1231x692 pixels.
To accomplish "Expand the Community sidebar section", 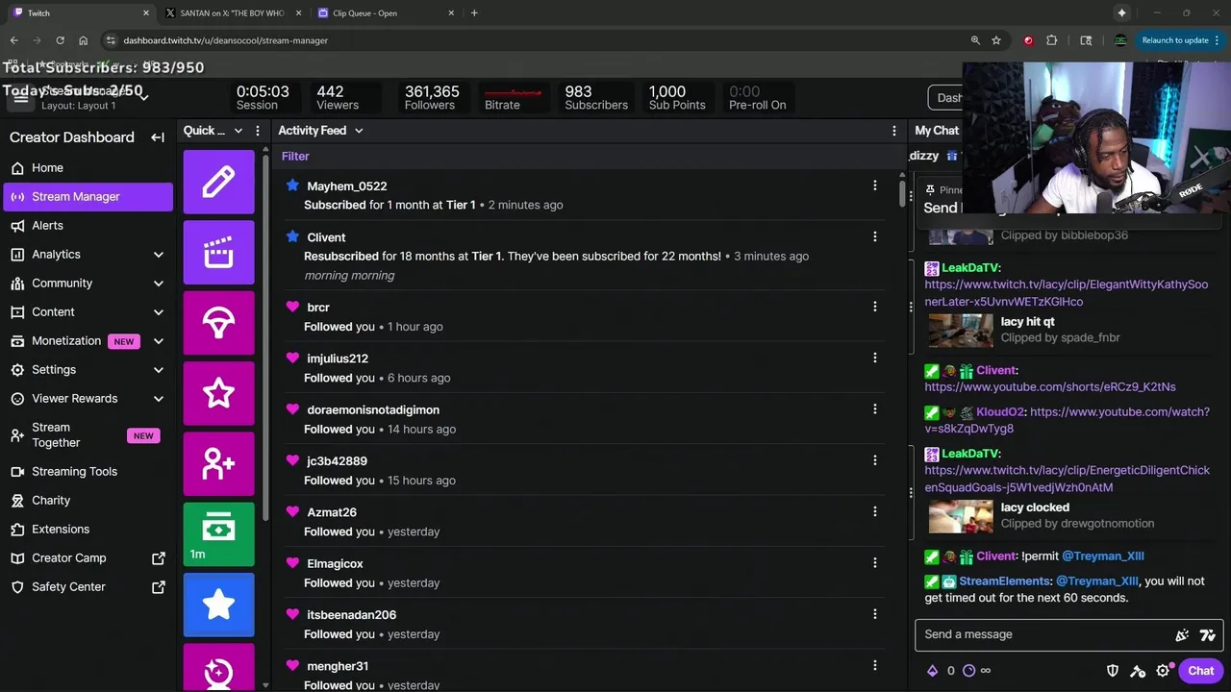I will pyautogui.click(x=159, y=284).
